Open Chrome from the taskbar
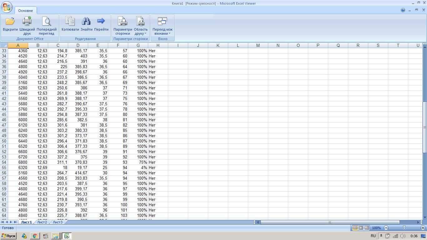The width and height of the screenshot is (427, 240). (35, 236)
